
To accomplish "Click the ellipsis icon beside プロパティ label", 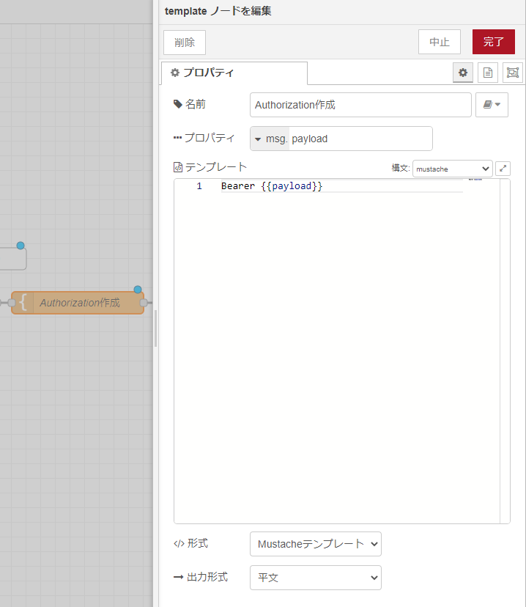I will pyautogui.click(x=177, y=137).
